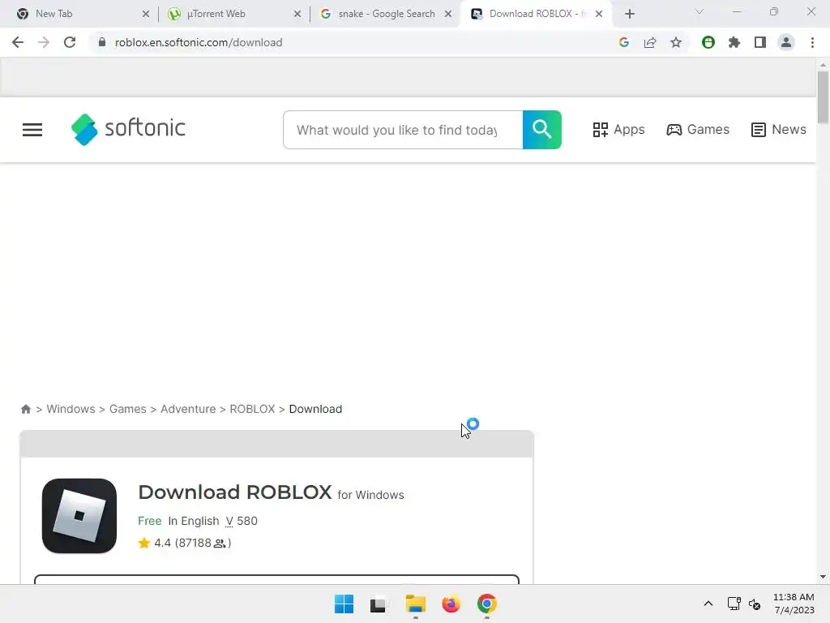
Task: Go to Adventure breadcrumb link
Action: pyautogui.click(x=188, y=409)
